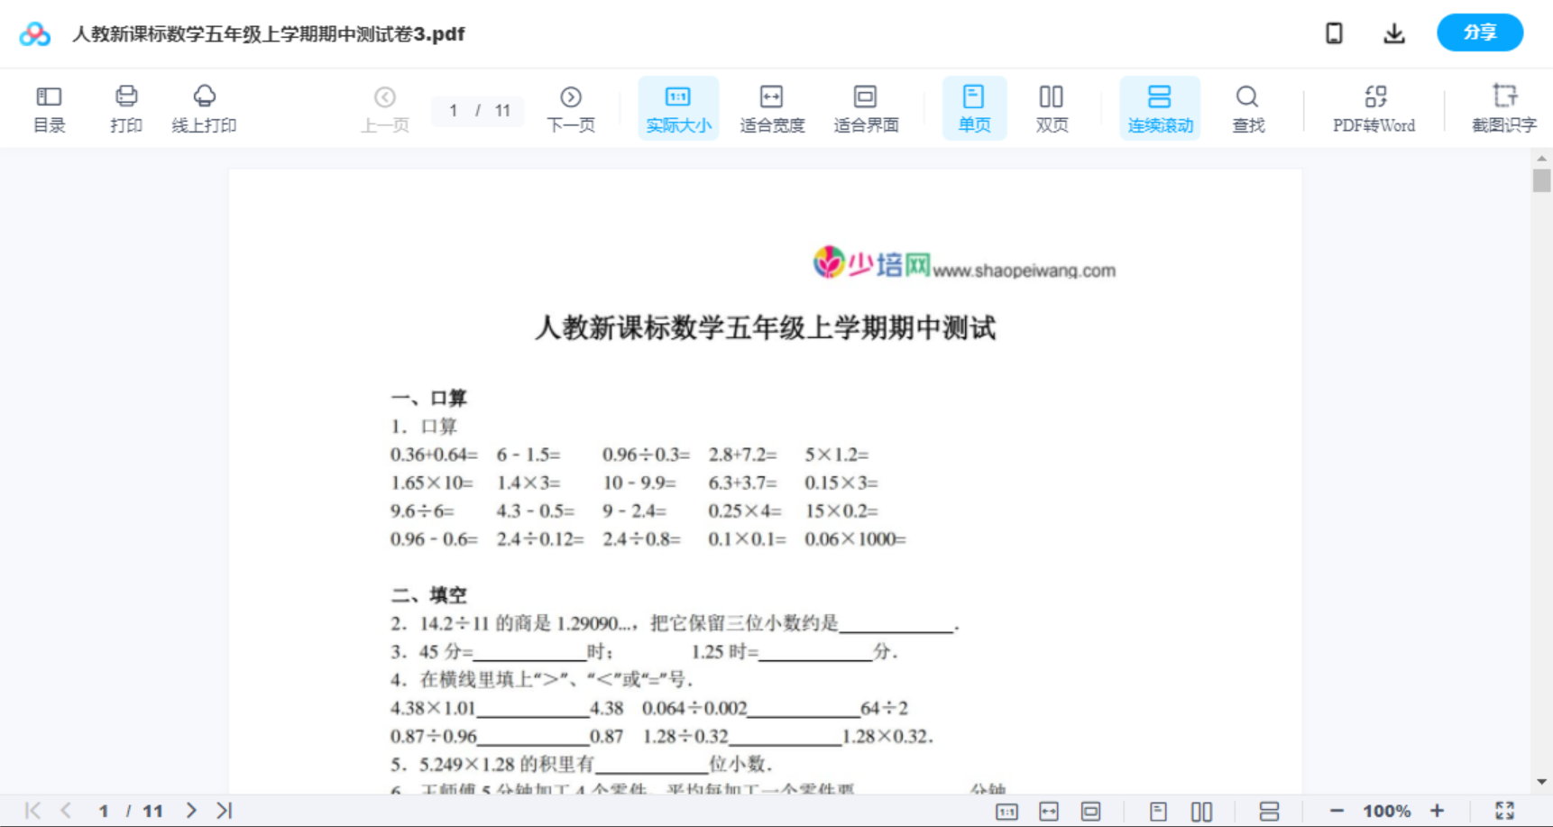Use the 截图识字 screenshot text recognition tool
This screenshot has height=827, width=1553.
[1504, 107]
